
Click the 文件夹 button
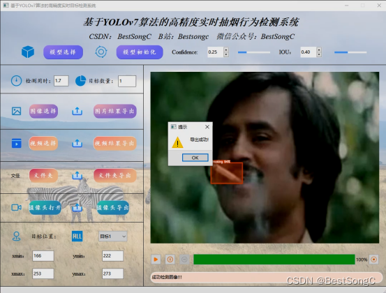43,175
